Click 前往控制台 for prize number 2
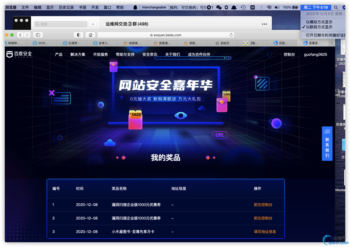 point(263,218)
